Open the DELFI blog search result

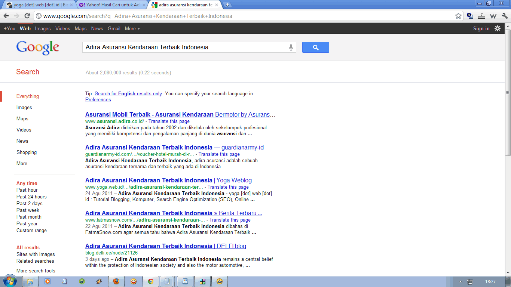point(166,246)
